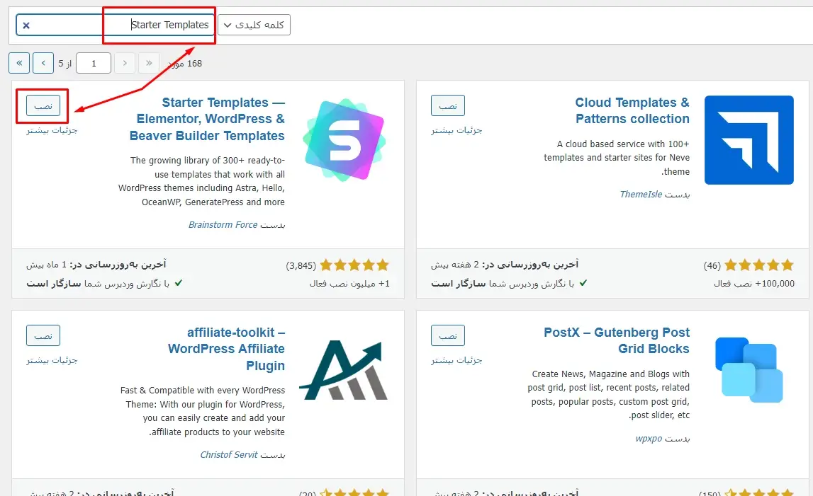Click the Starter Templates plugin logo
Image resolution: width=813 pixels, height=496 pixels.
pyautogui.click(x=344, y=140)
